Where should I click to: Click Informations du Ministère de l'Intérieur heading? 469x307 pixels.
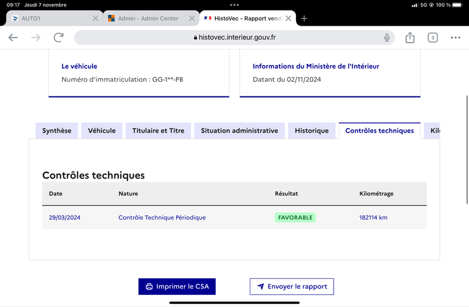click(x=316, y=66)
